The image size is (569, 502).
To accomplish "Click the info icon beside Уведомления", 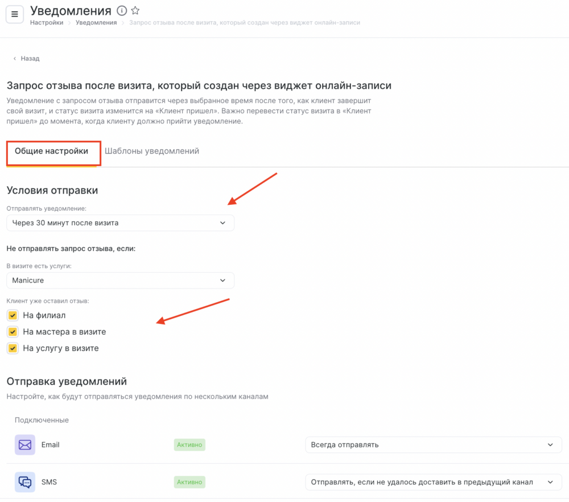I will click(122, 11).
